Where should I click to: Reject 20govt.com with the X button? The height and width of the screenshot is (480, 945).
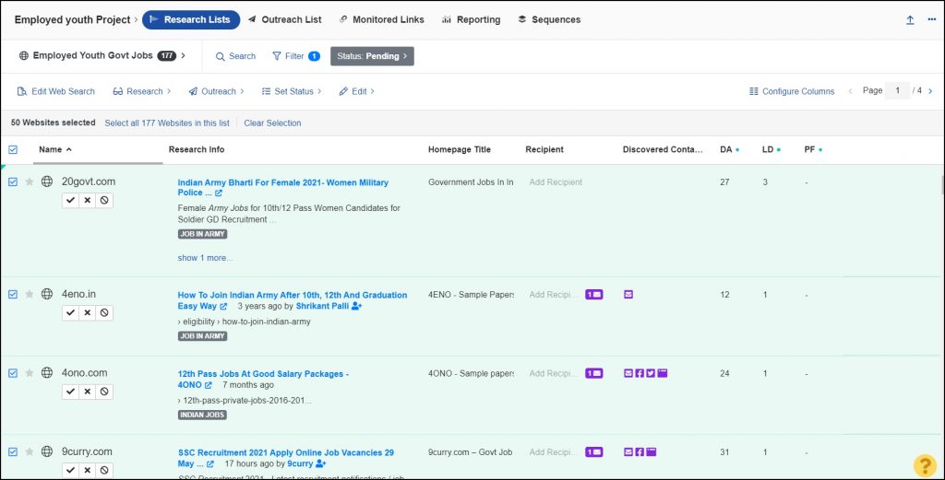[x=88, y=200]
